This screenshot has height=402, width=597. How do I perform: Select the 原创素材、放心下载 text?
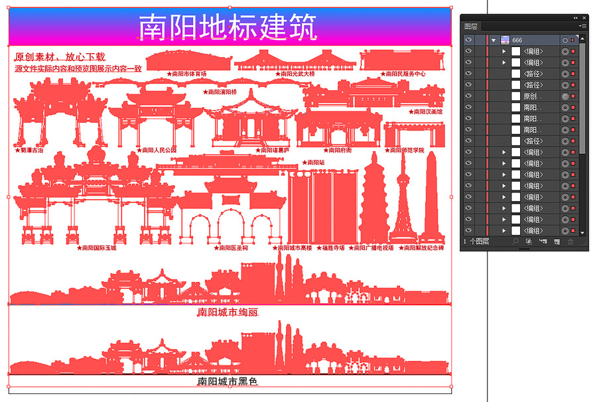60,57
